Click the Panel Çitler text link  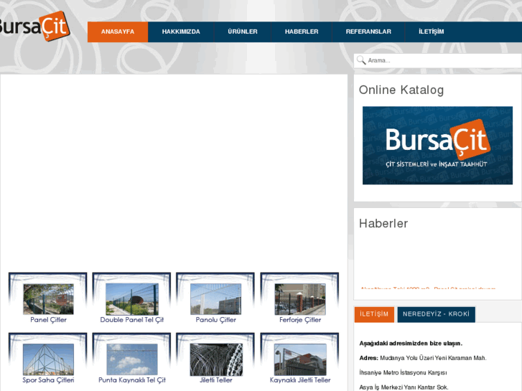click(x=48, y=320)
